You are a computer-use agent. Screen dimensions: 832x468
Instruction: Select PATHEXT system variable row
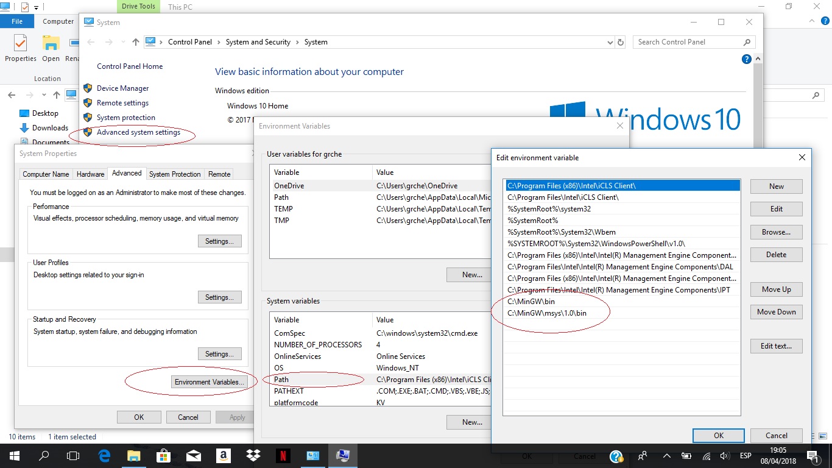click(x=381, y=391)
